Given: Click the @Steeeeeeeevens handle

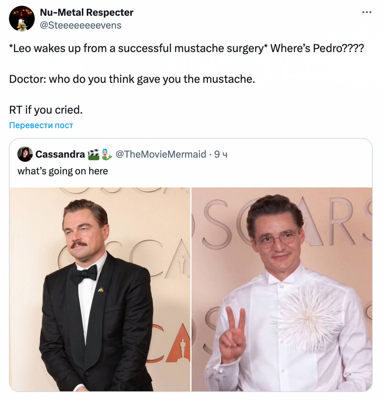Looking at the screenshot, I should (x=81, y=25).
